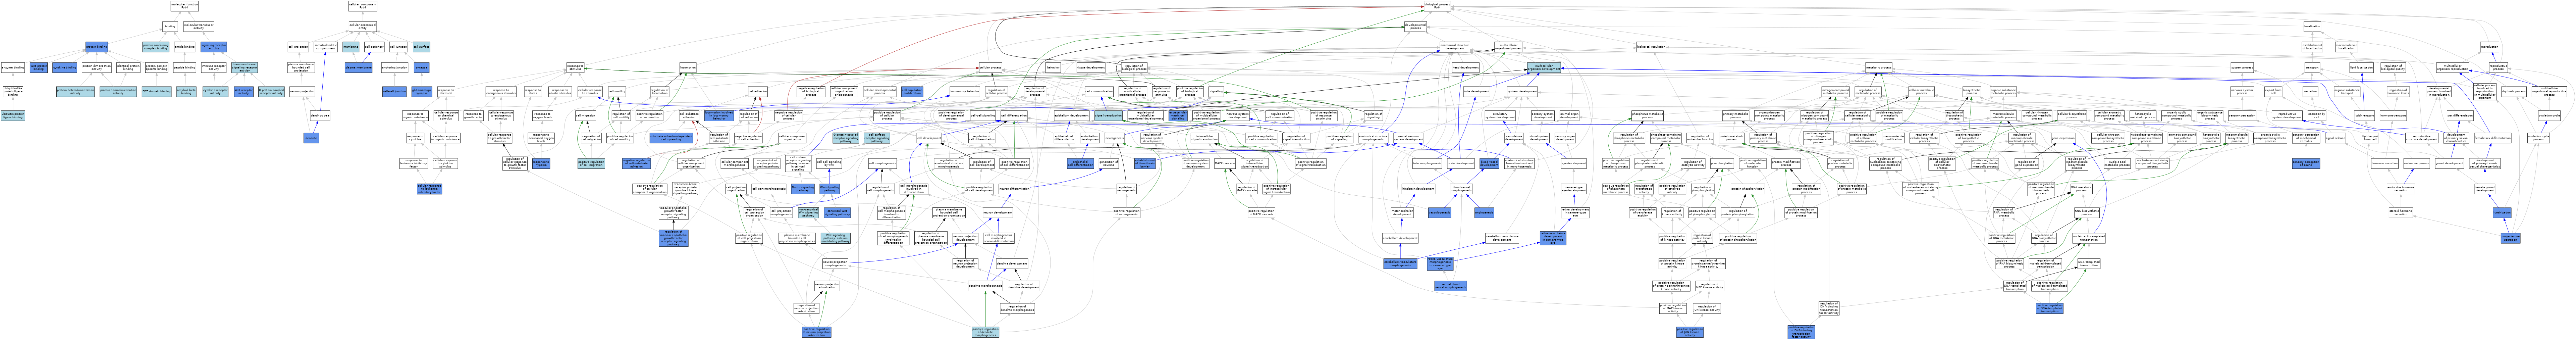Click the sensory perception of sound node
This screenshot has height=340, width=2576.
click(x=2306, y=163)
